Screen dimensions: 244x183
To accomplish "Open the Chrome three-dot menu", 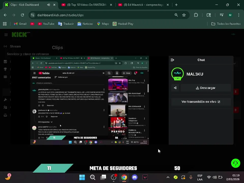I will coord(239,15).
